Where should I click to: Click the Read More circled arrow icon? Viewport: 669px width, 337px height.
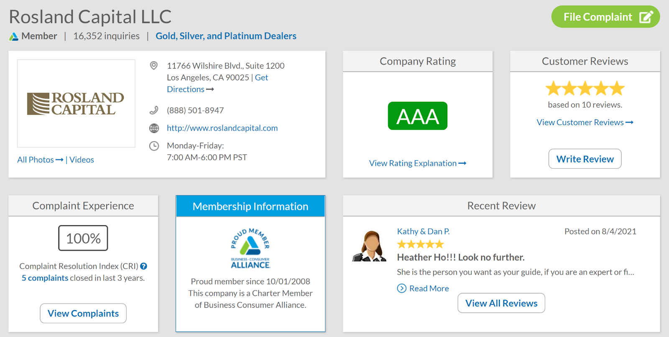402,288
